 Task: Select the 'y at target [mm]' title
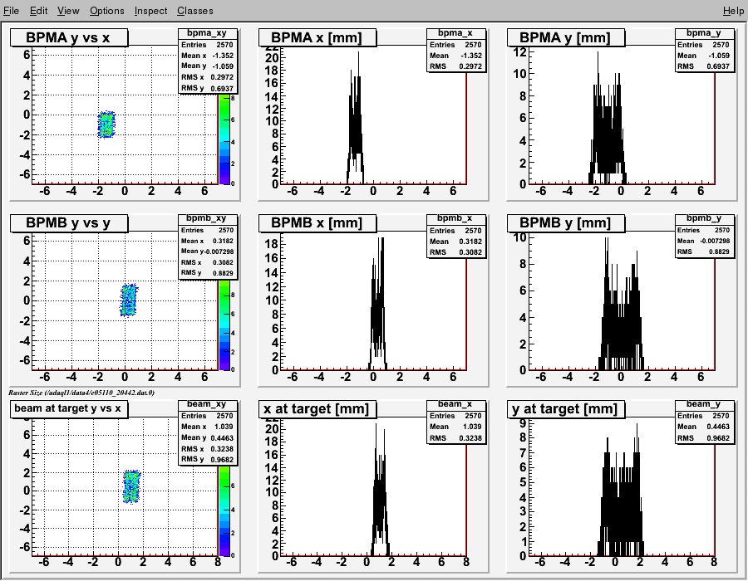click(566, 408)
